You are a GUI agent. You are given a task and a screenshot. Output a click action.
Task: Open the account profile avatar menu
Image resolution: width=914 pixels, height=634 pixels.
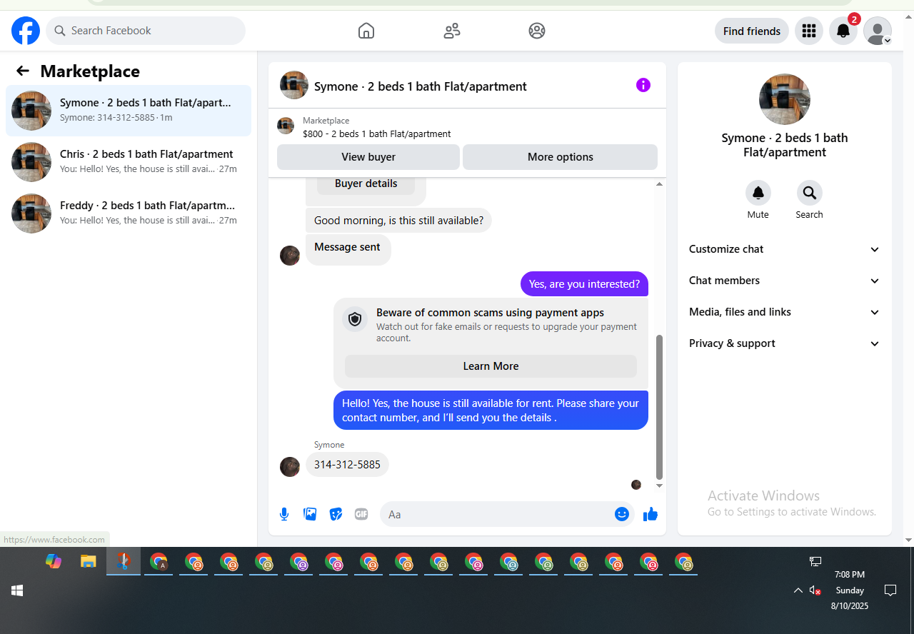(x=878, y=31)
